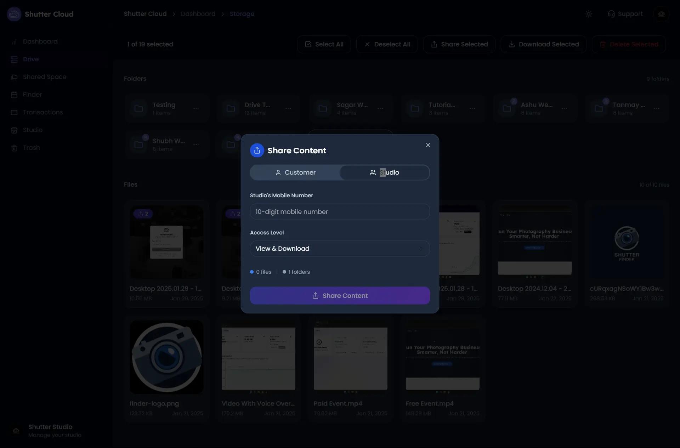Open Support via headset icon
680x448 pixels.
611,14
